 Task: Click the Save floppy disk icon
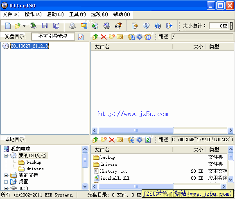pyautogui.click(x=45, y=26)
